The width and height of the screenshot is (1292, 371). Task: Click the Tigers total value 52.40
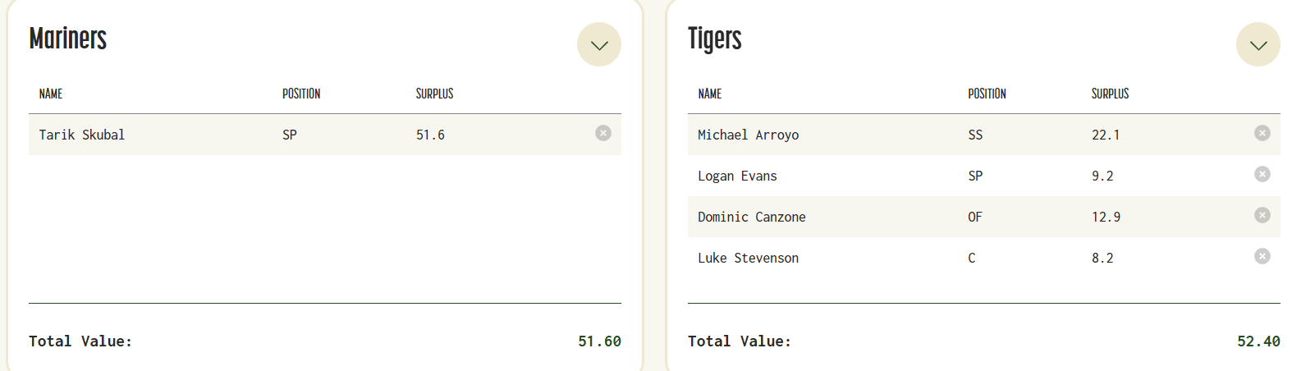tap(1258, 341)
